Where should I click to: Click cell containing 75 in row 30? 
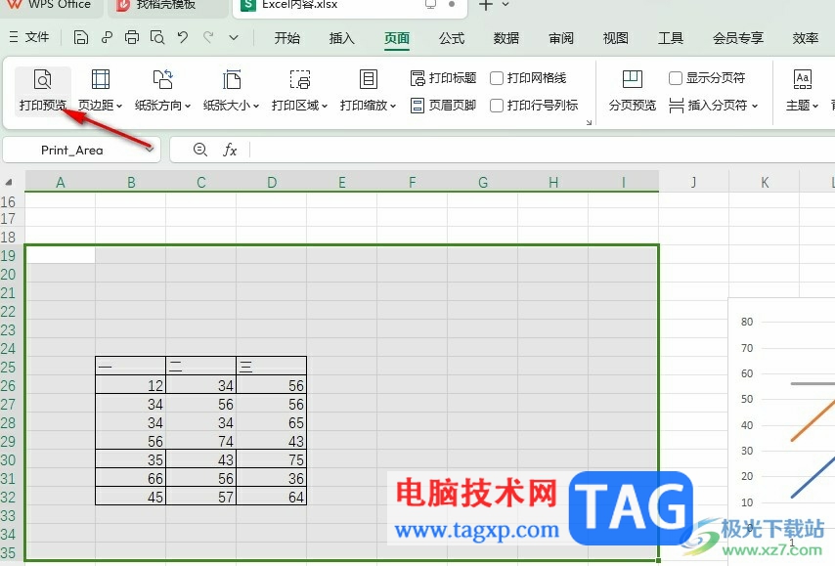[272, 459]
